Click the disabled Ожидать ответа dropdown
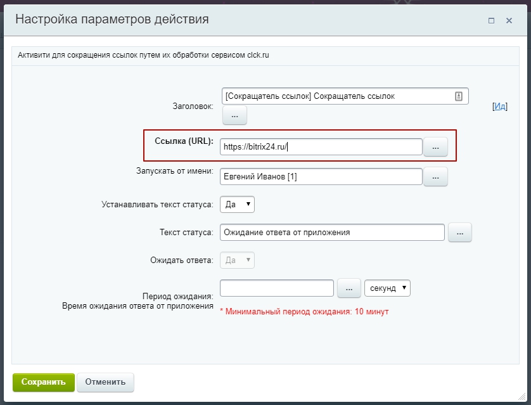Screen dimensions: 531x405 [236, 260]
